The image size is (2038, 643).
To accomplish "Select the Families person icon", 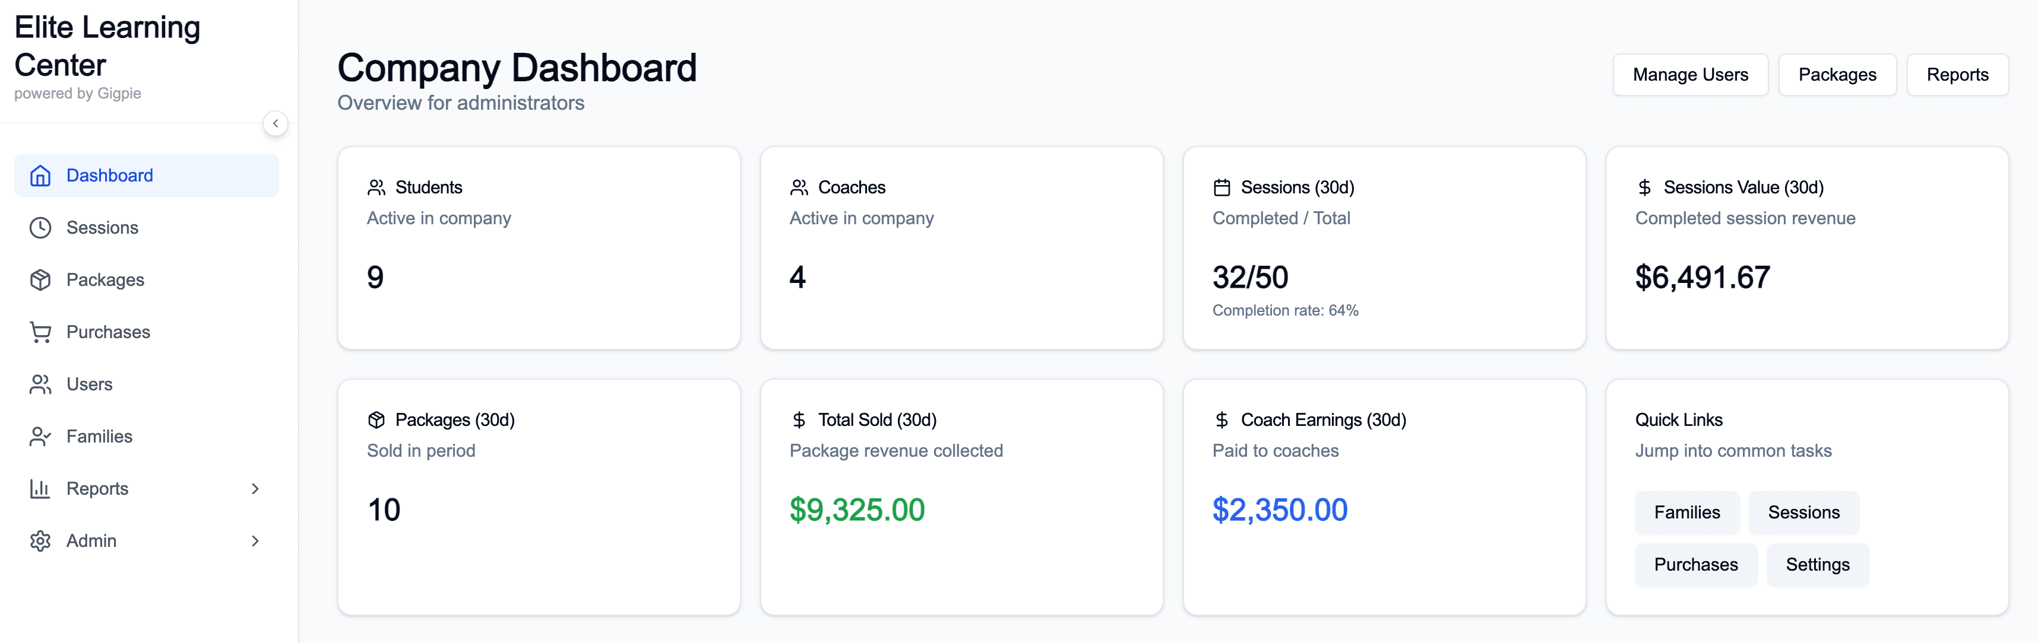I will [x=40, y=436].
